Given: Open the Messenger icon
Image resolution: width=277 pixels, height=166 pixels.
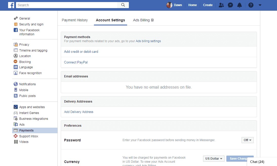Looking at the screenshot, I should pos(230,5).
